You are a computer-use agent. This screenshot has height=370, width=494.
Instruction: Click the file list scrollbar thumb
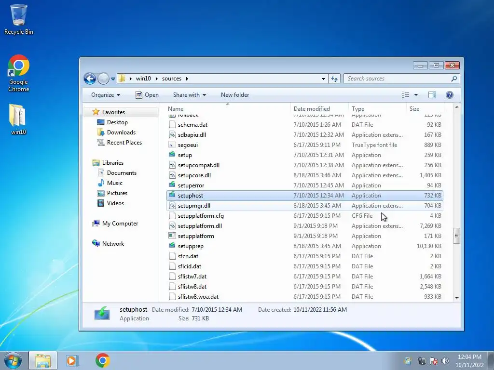tap(456, 236)
